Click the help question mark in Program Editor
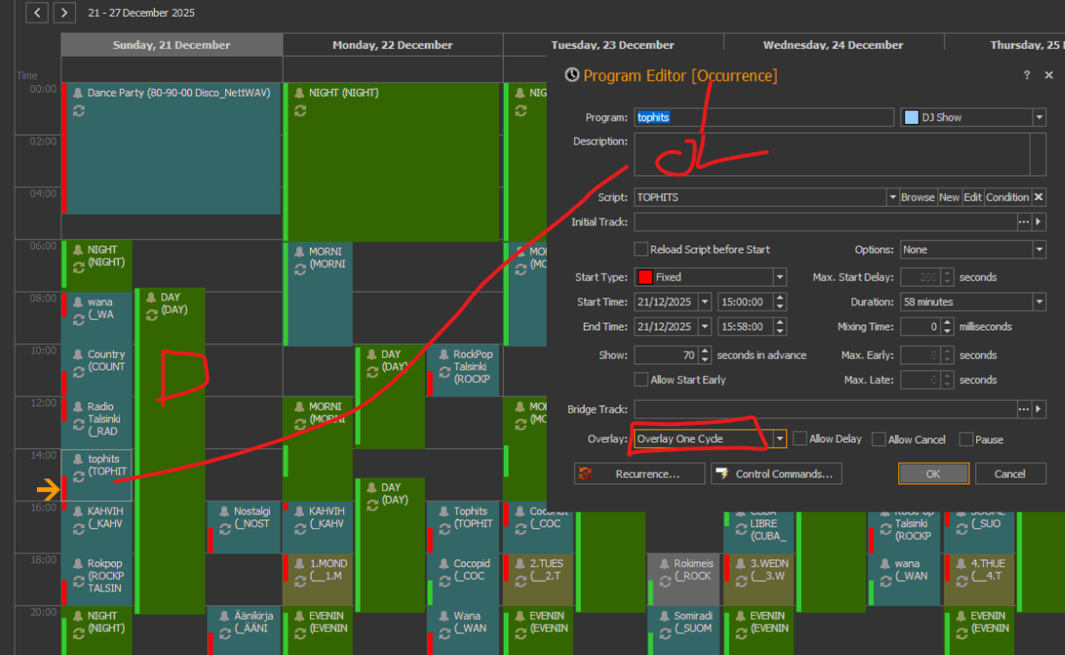Viewport: 1065px width, 655px height. coord(1026,75)
